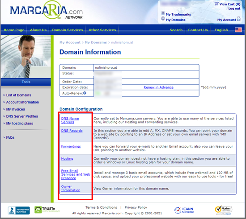This screenshot has width=246, height=219.
Task: Open My hosting plans in sidebar
Action: pos(20,124)
